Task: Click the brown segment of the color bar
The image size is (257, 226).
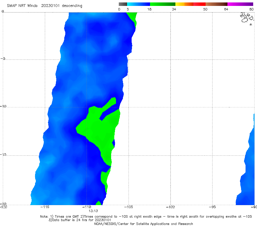Action: (216, 4)
